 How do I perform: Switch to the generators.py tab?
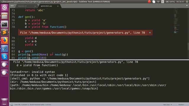pyautogui.click(x=46, y=6)
